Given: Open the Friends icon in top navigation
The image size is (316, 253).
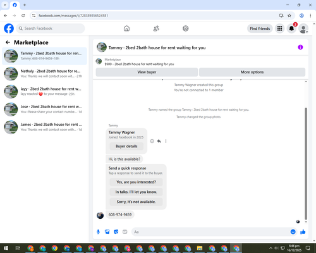Looking at the screenshot, I should pos(156,28).
